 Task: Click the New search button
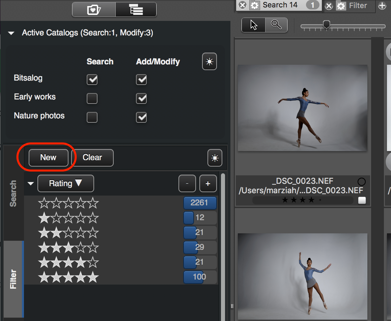pyautogui.click(x=48, y=157)
